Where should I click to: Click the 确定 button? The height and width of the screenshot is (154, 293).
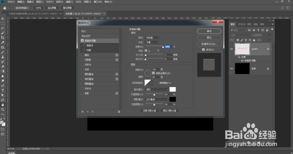point(209,31)
